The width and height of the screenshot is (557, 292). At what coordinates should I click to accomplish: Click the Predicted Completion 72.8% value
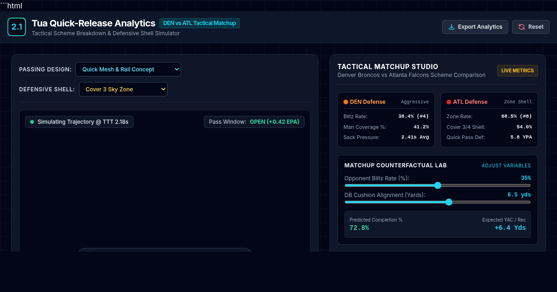point(359,228)
